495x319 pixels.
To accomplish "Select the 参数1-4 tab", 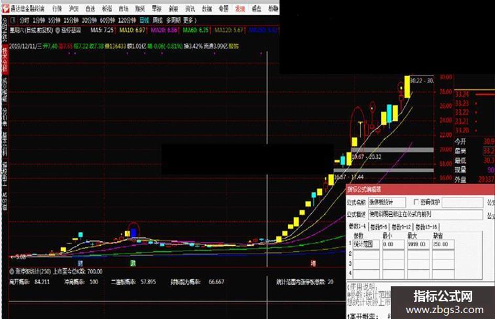I will [x=357, y=226].
